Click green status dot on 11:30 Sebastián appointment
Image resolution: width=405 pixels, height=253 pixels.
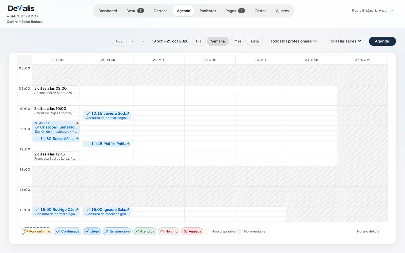(77, 138)
